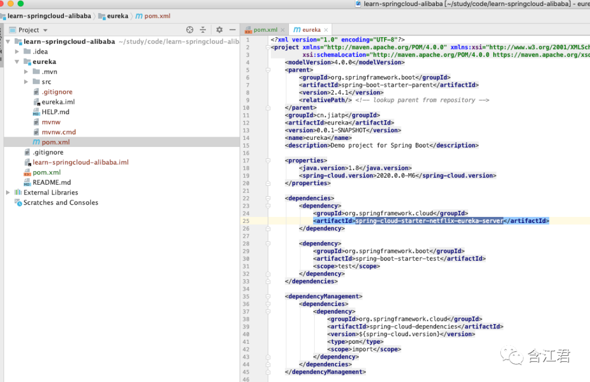Fold the parent tag at line 5
Image resolution: width=590 pixels, height=382 pixels.
[268, 70]
